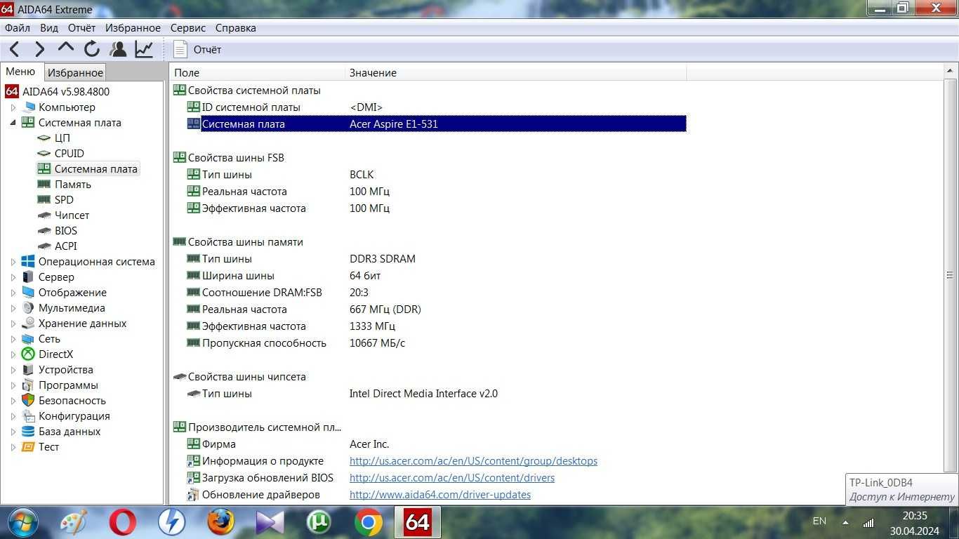Launch Opera from the taskbar

(x=123, y=522)
